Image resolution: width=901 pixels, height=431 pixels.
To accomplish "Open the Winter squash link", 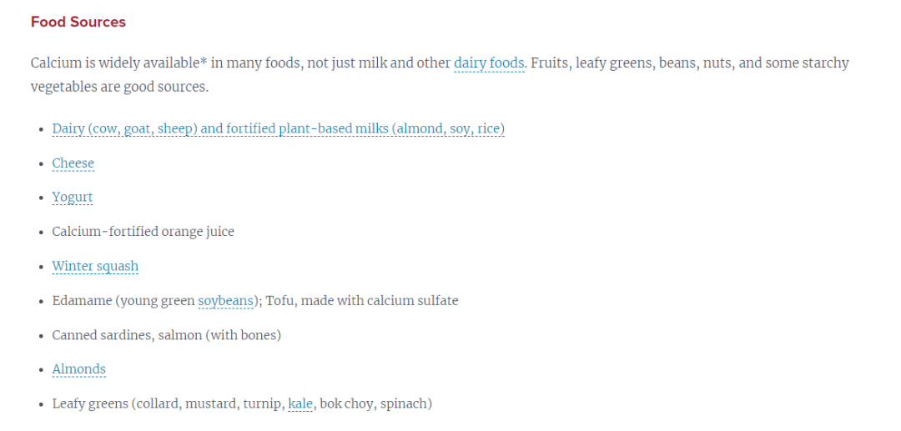I will (95, 266).
